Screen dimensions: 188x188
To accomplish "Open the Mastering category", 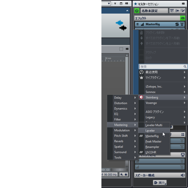I will (x=123, y=125).
